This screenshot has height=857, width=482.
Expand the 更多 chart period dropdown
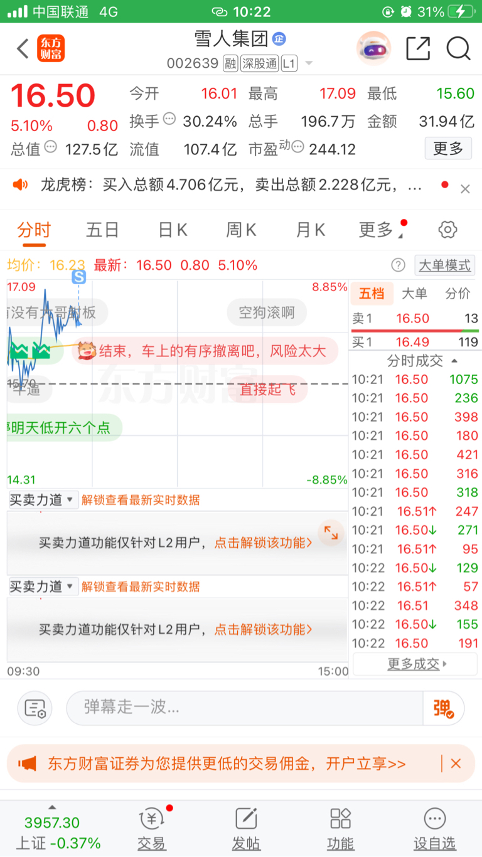click(x=380, y=230)
